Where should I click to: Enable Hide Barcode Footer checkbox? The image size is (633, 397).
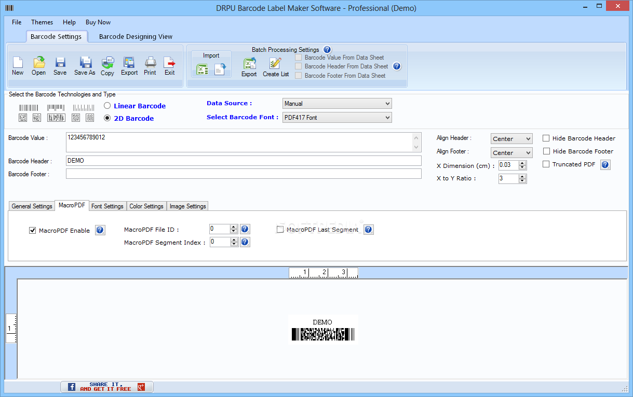click(x=546, y=151)
